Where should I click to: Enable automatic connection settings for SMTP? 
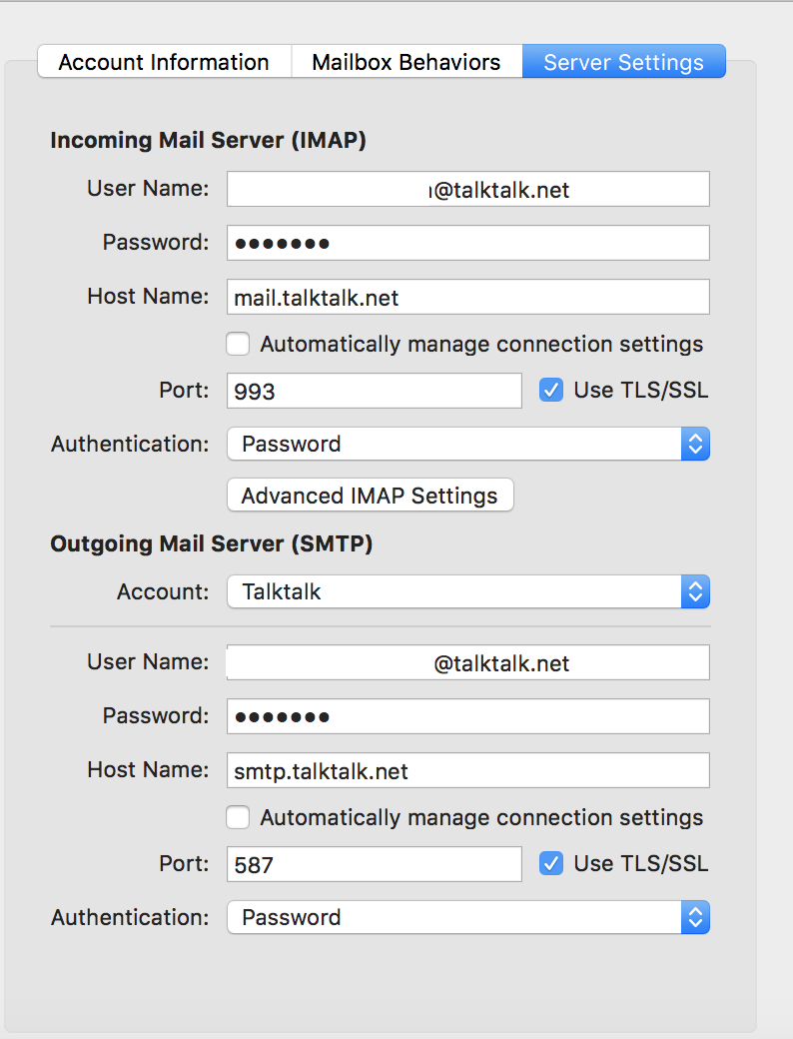238,818
